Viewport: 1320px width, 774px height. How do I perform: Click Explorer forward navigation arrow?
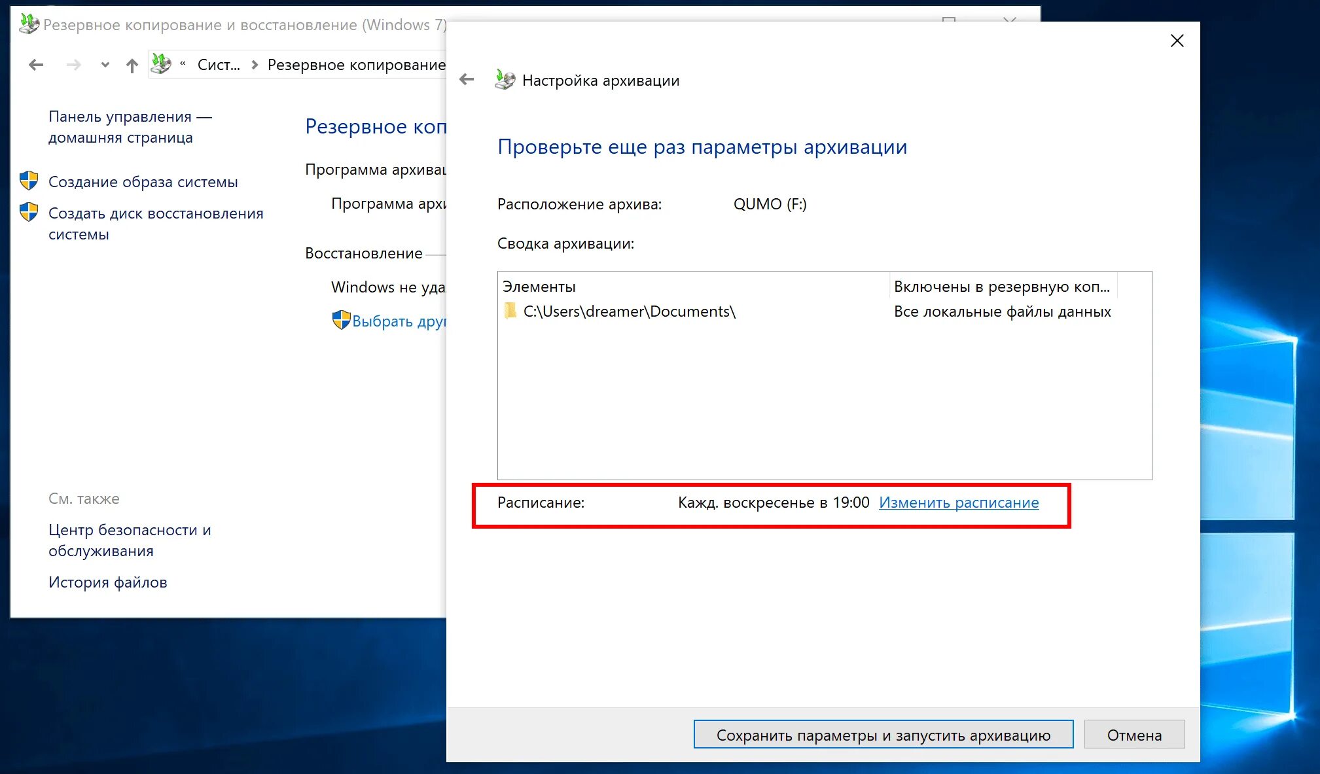74,65
